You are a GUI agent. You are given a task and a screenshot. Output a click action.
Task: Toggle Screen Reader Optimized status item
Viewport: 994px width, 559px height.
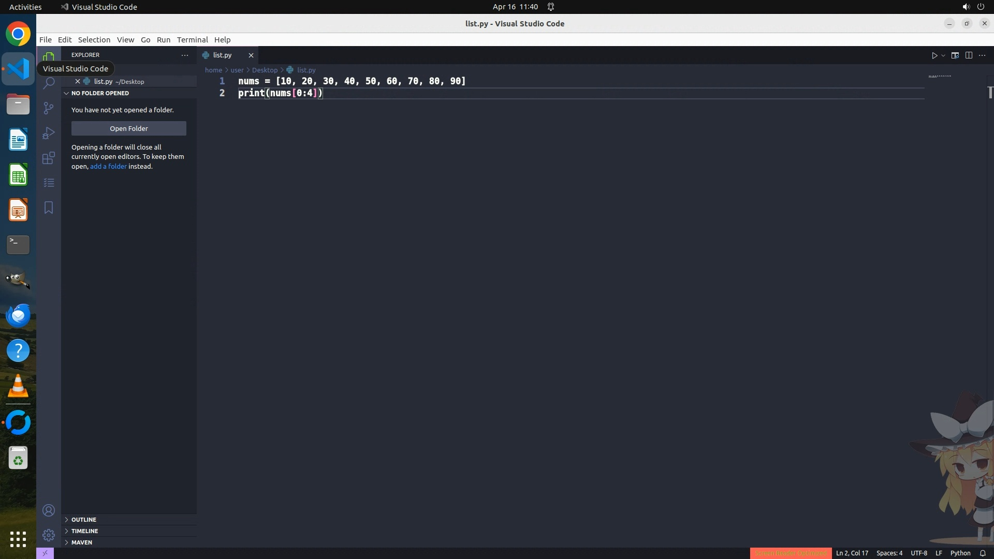[x=791, y=553]
